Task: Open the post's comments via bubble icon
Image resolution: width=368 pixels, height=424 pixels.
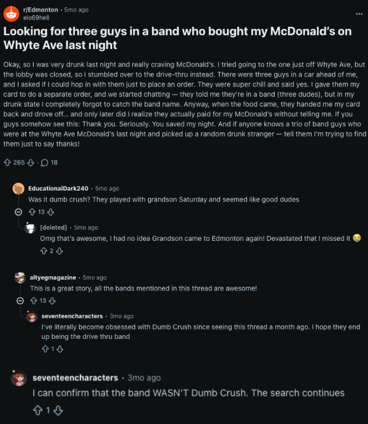Action: [x=44, y=162]
